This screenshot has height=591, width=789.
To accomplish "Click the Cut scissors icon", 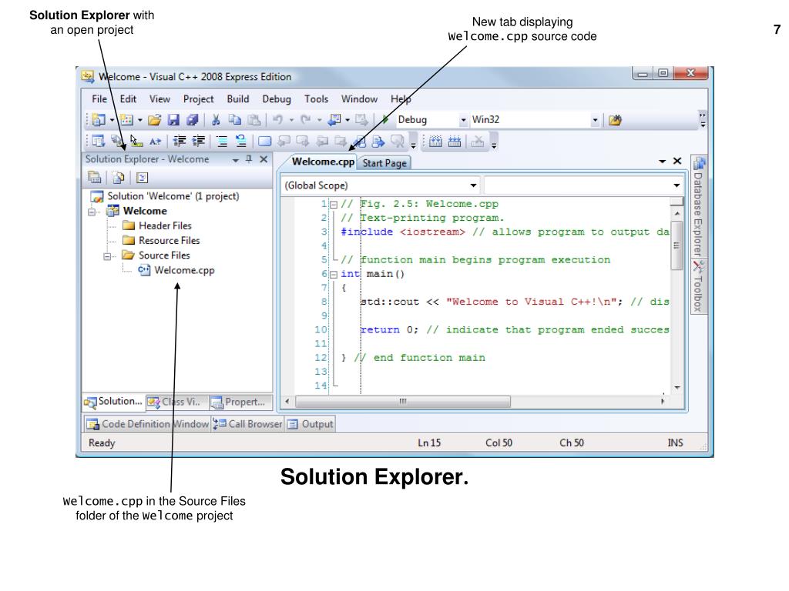I will 216,120.
